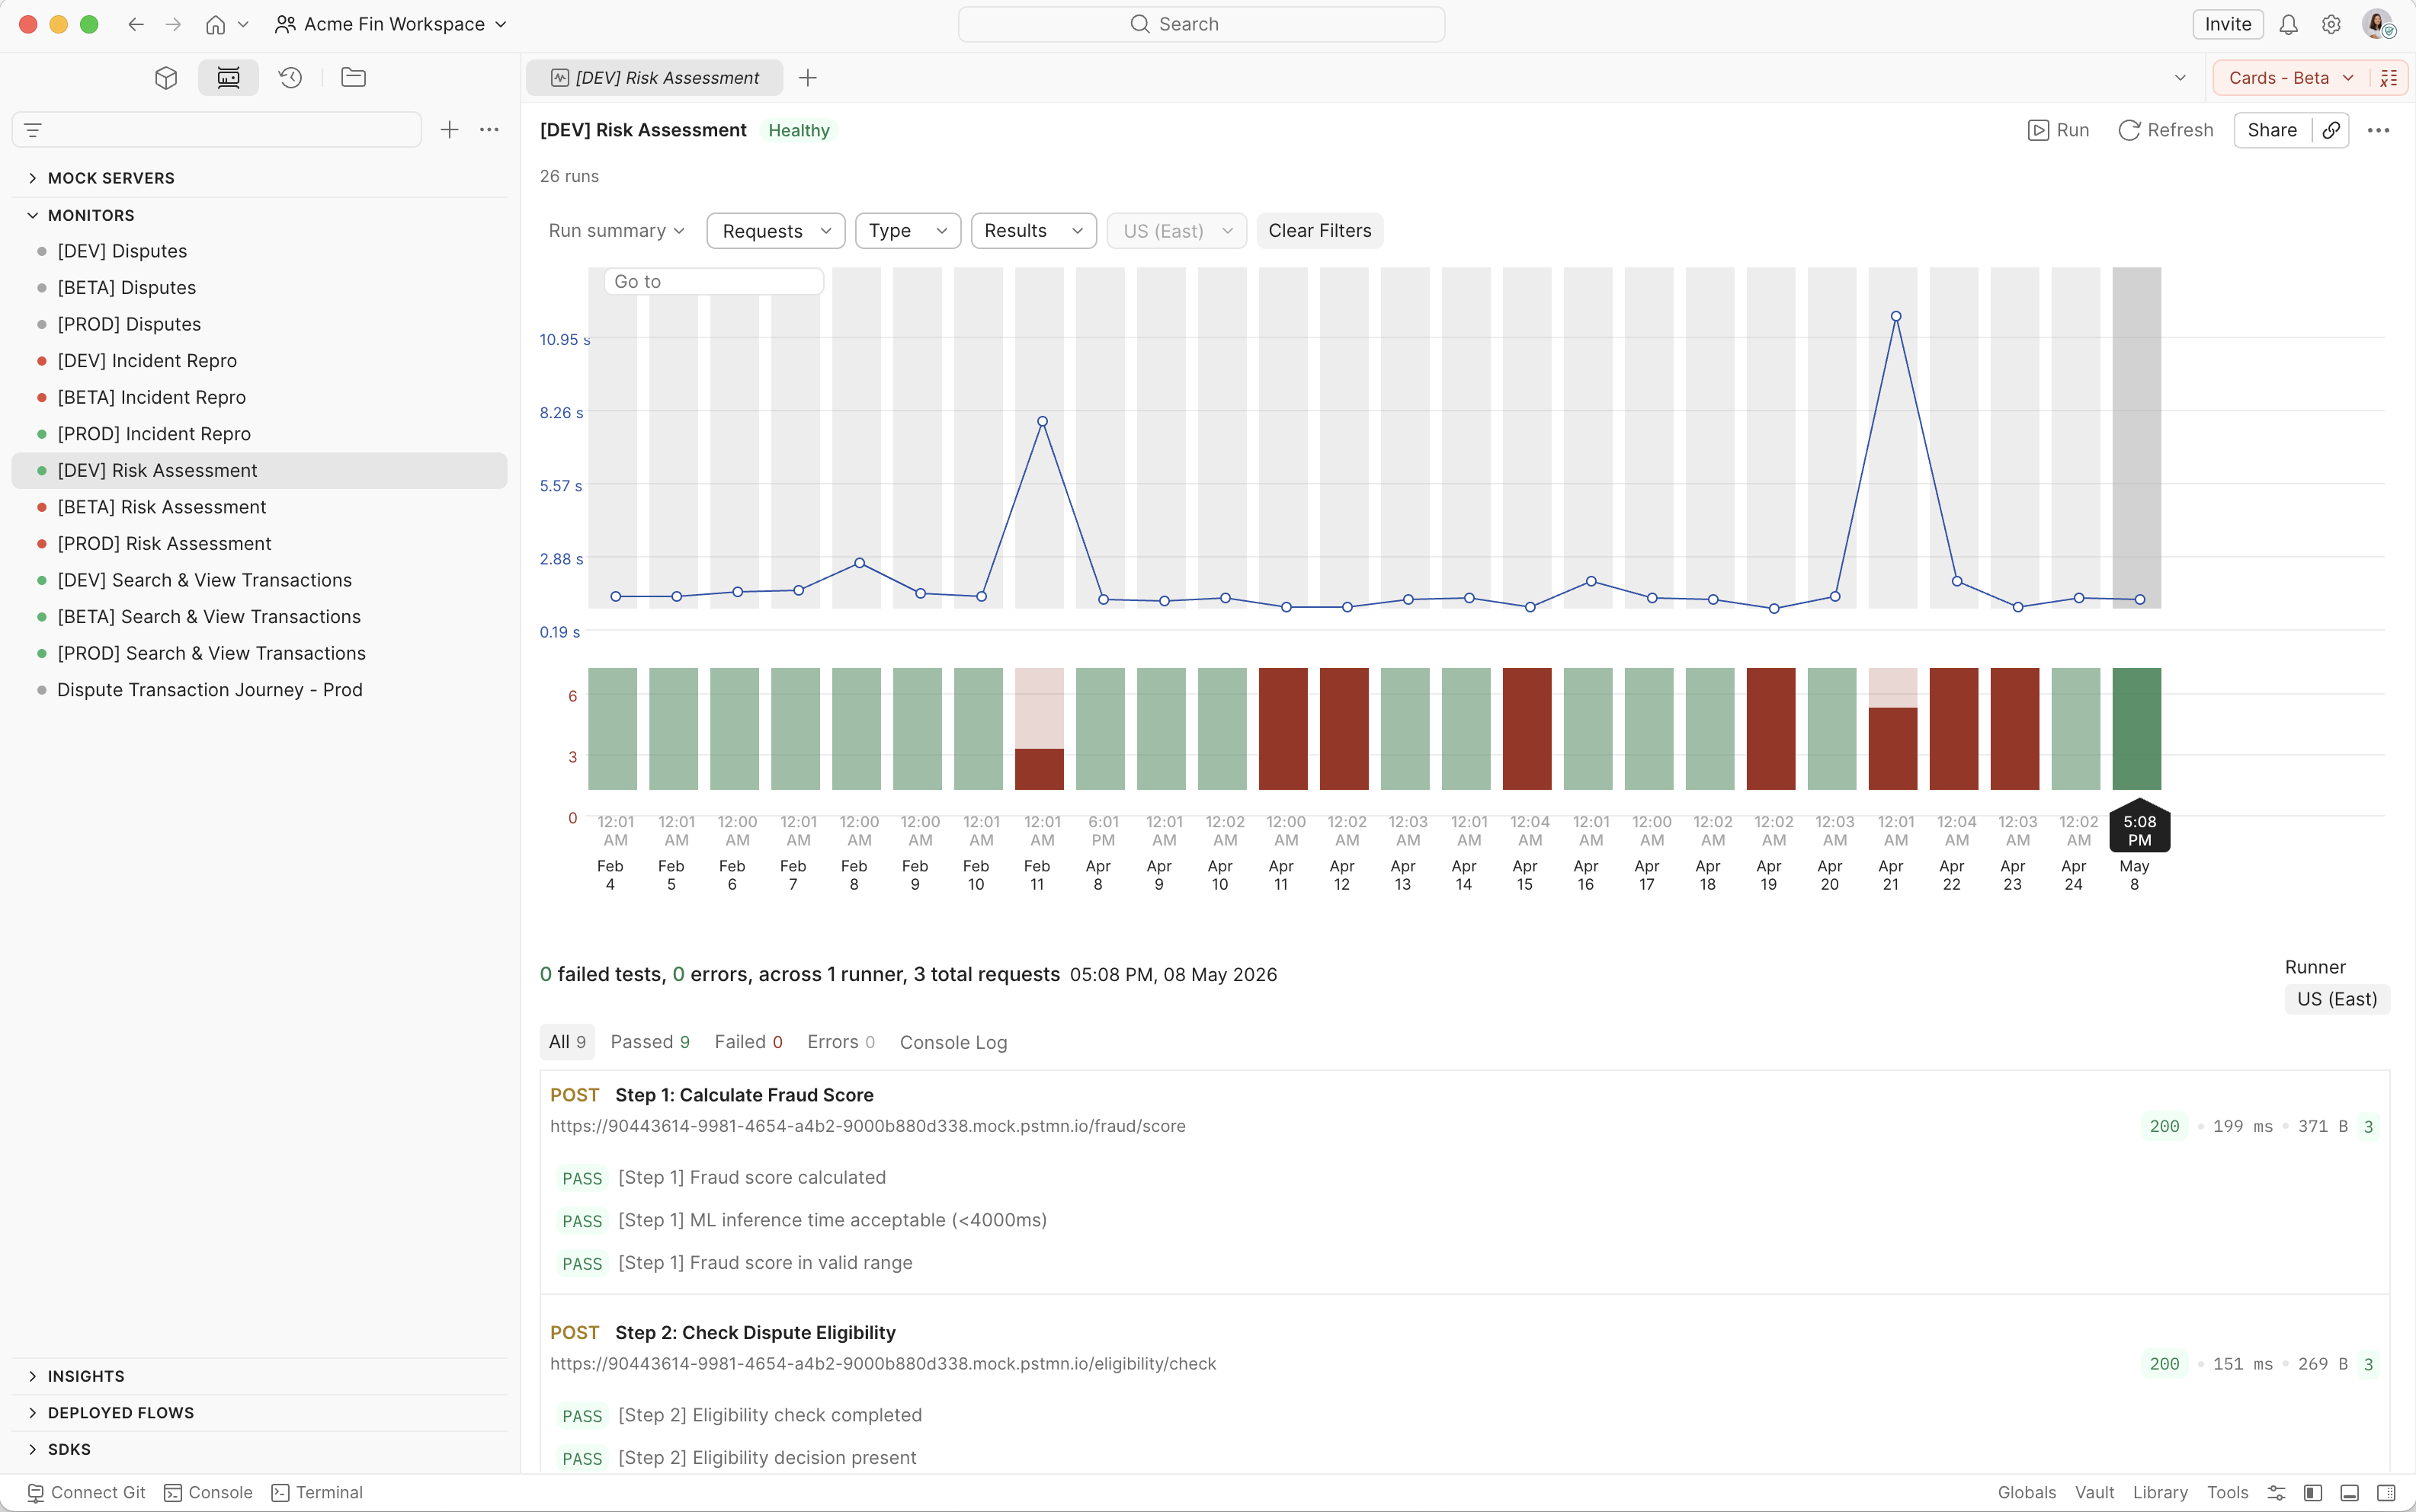2416x1512 pixels.
Task: Open the Requests filter dropdown
Action: (x=777, y=231)
